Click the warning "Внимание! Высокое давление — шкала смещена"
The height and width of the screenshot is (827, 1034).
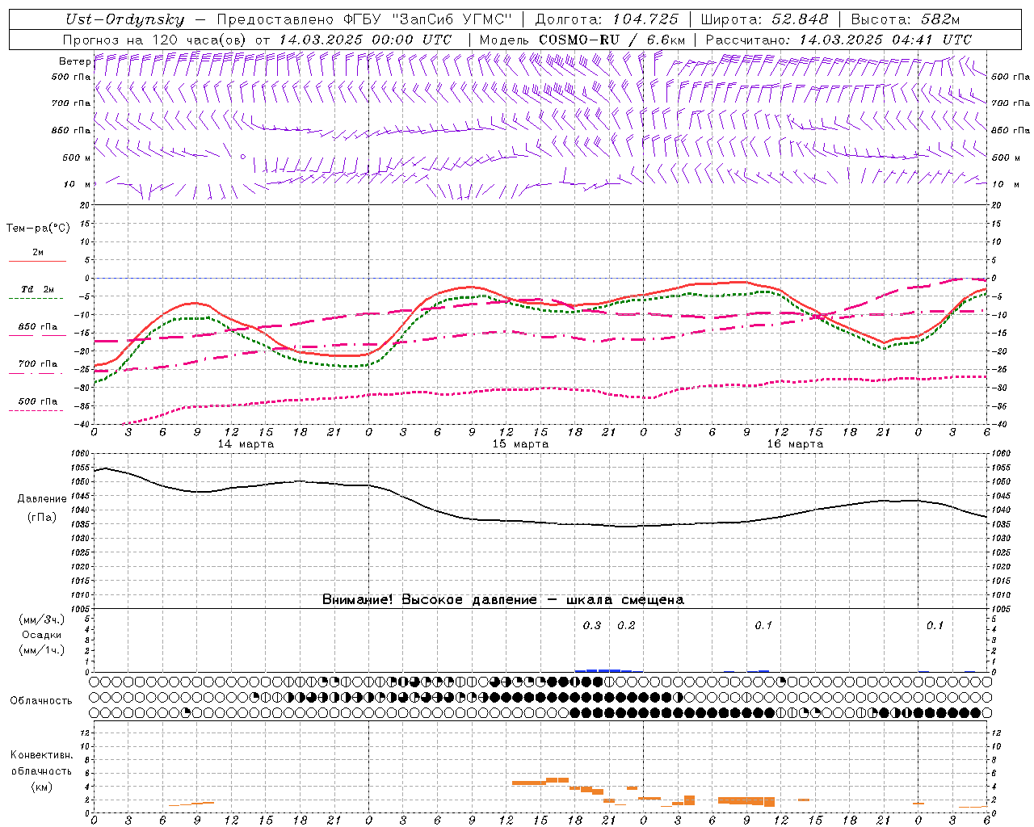(x=502, y=600)
